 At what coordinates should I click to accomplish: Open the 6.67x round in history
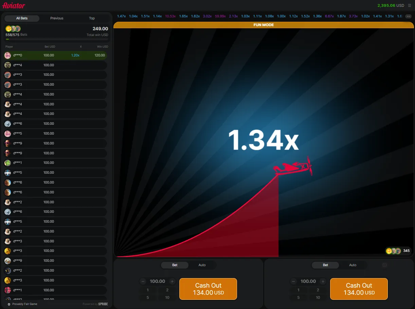pos(329,16)
